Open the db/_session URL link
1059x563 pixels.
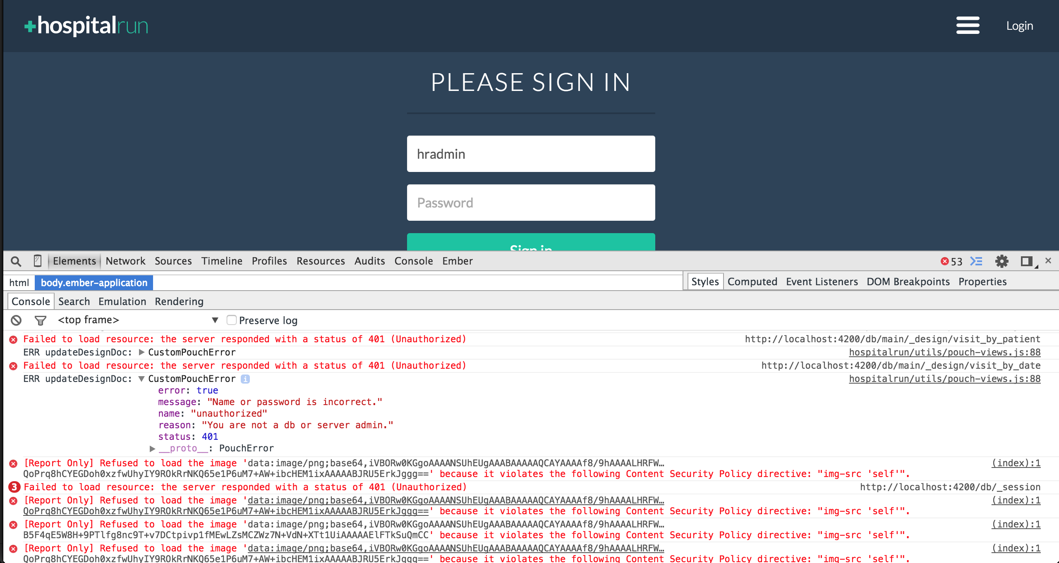tap(950, 487)
